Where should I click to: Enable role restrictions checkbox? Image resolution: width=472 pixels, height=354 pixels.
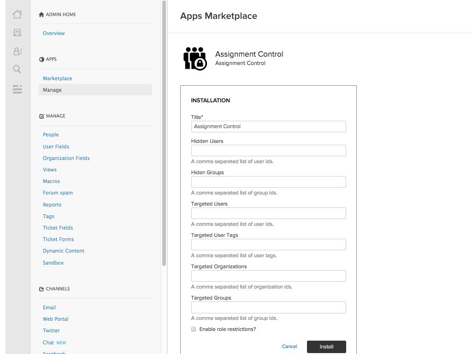(x=194, y=329)
